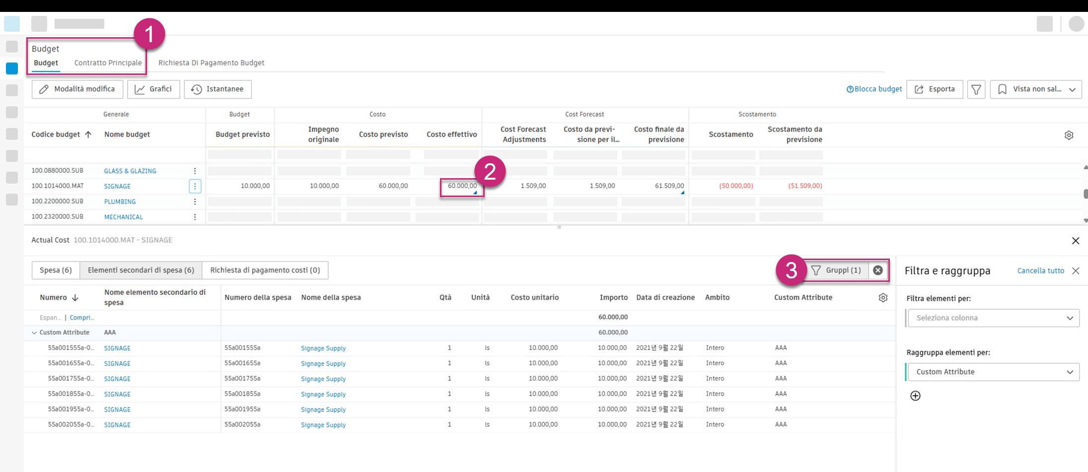Collapse all groups via Compri... link
Viewport: 1088px width, 472px height.
[82, 318]
